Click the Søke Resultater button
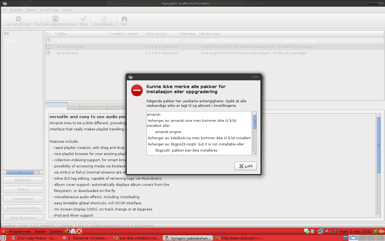 (x=23, y=218)
